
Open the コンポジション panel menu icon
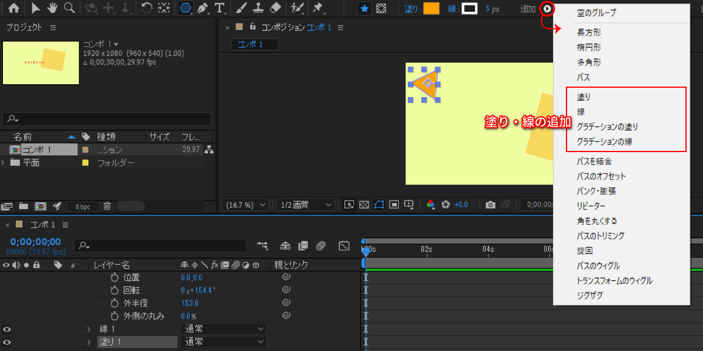340,27
